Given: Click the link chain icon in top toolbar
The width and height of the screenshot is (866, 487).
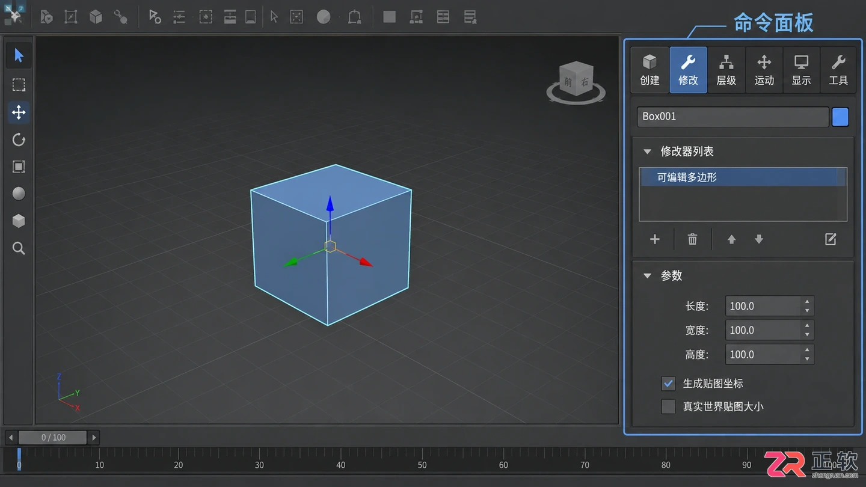Looking at the screenshot, I should [120, 17].
